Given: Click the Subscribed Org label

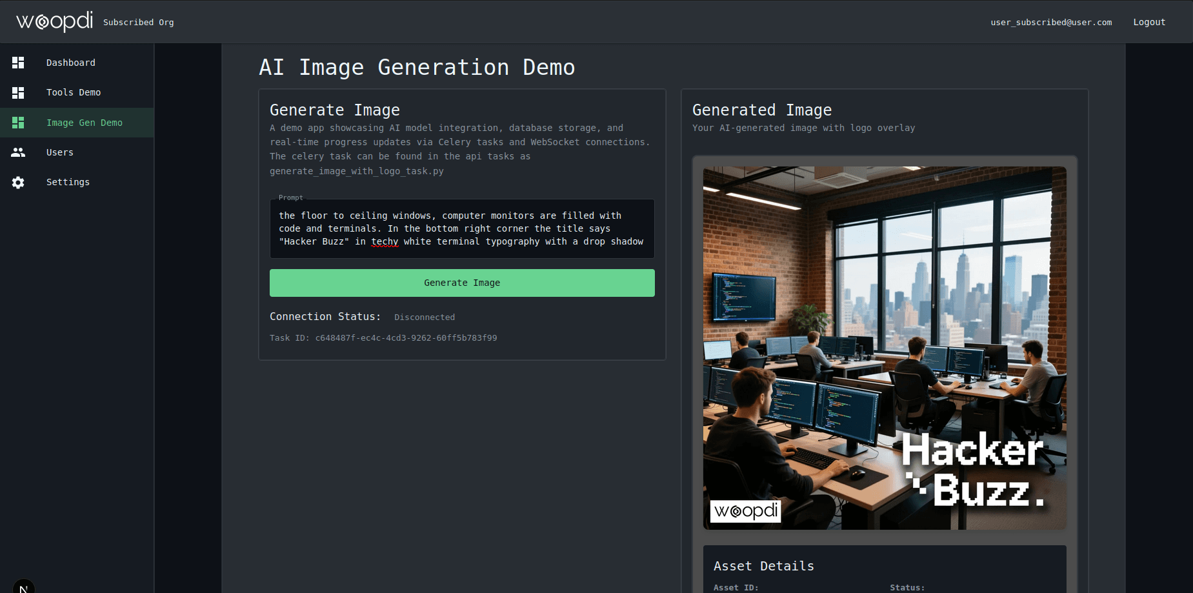Looking at the screenshot, I should click(x=138, y=23).
